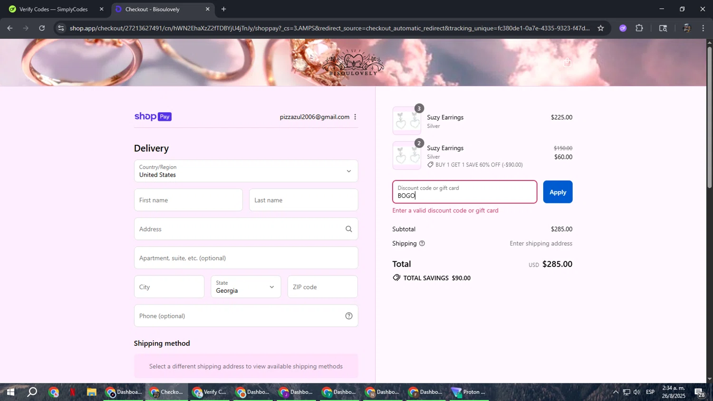713x401 pixels.
Task: Click the browser back arrow
Action: point(10,28)
